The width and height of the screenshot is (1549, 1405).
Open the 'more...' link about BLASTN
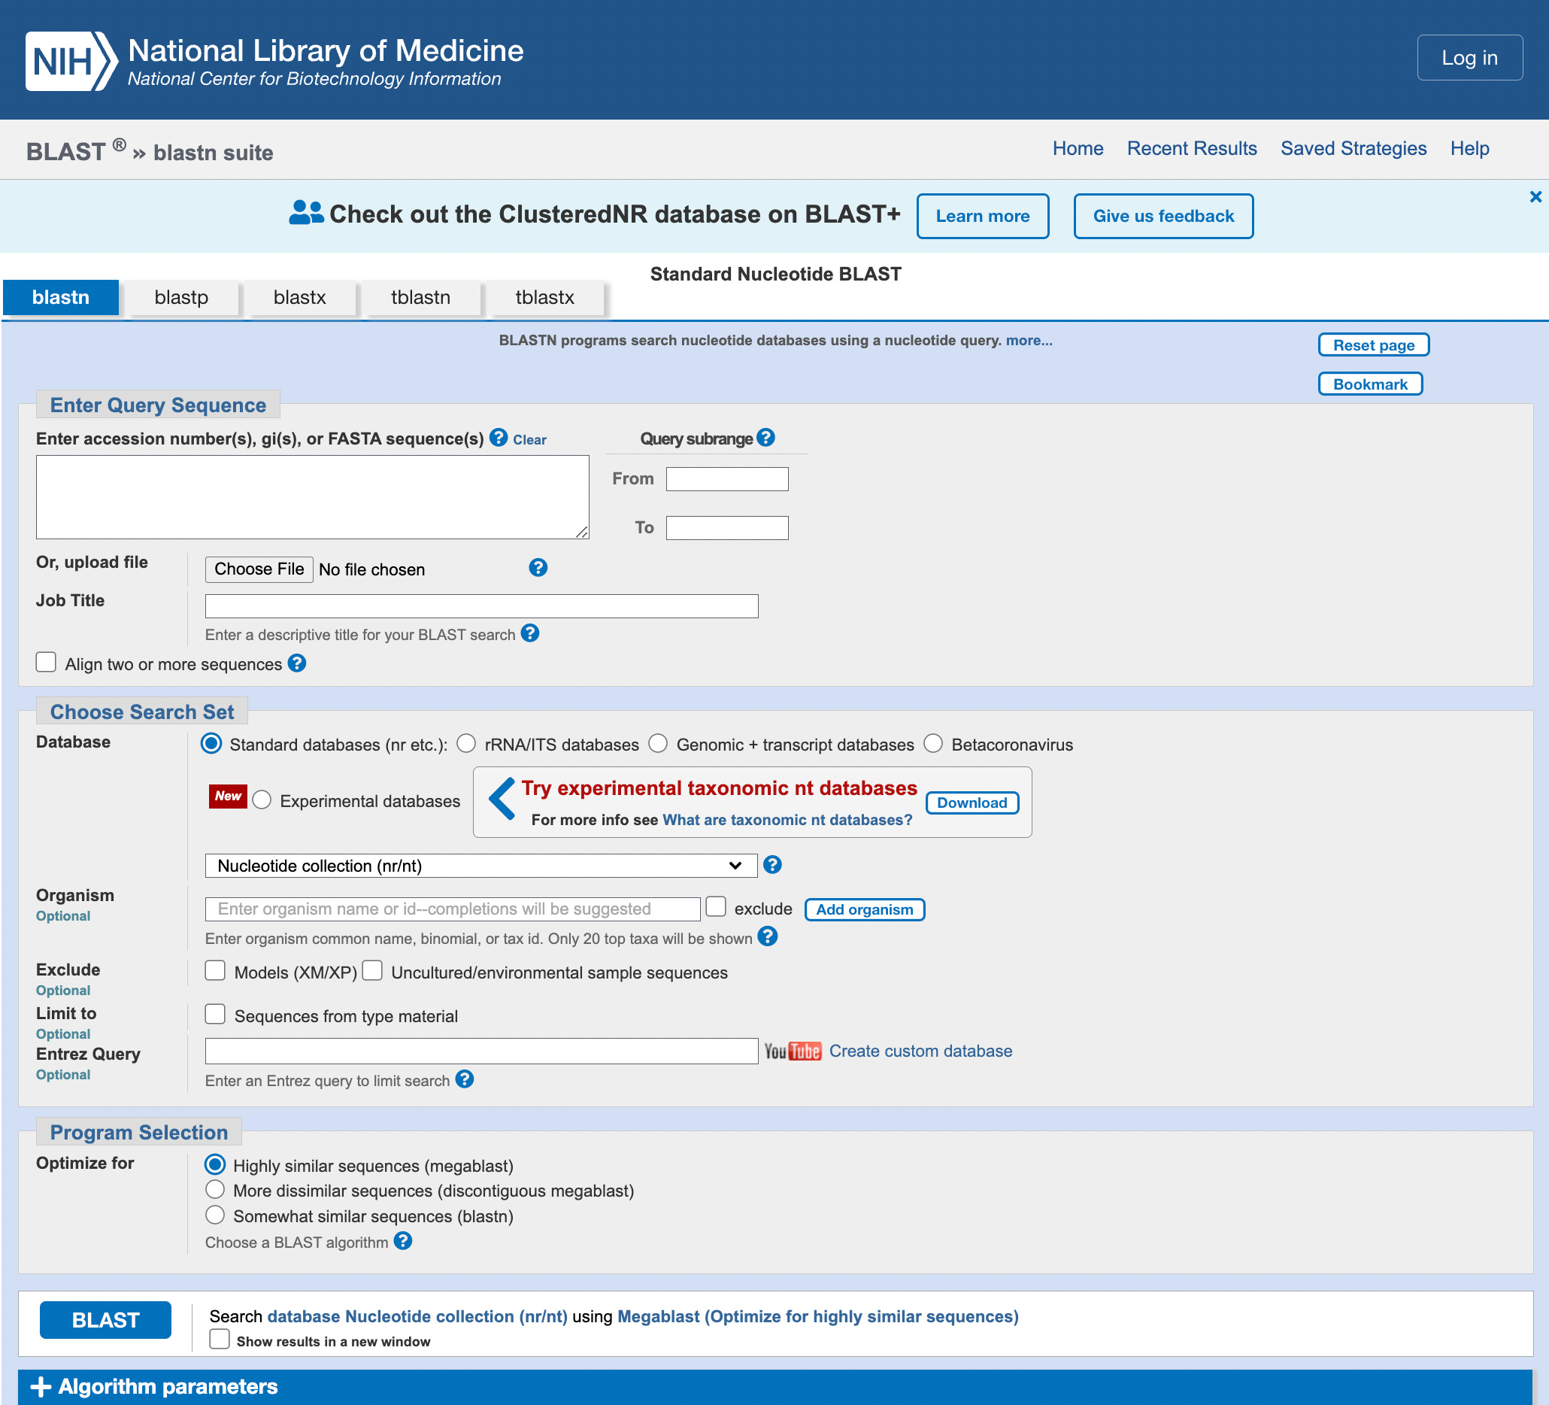point(1029,340)
